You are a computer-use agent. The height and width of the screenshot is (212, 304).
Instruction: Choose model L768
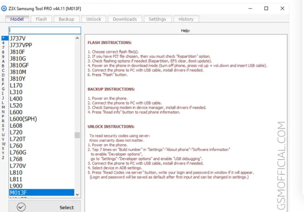point(42,159)
